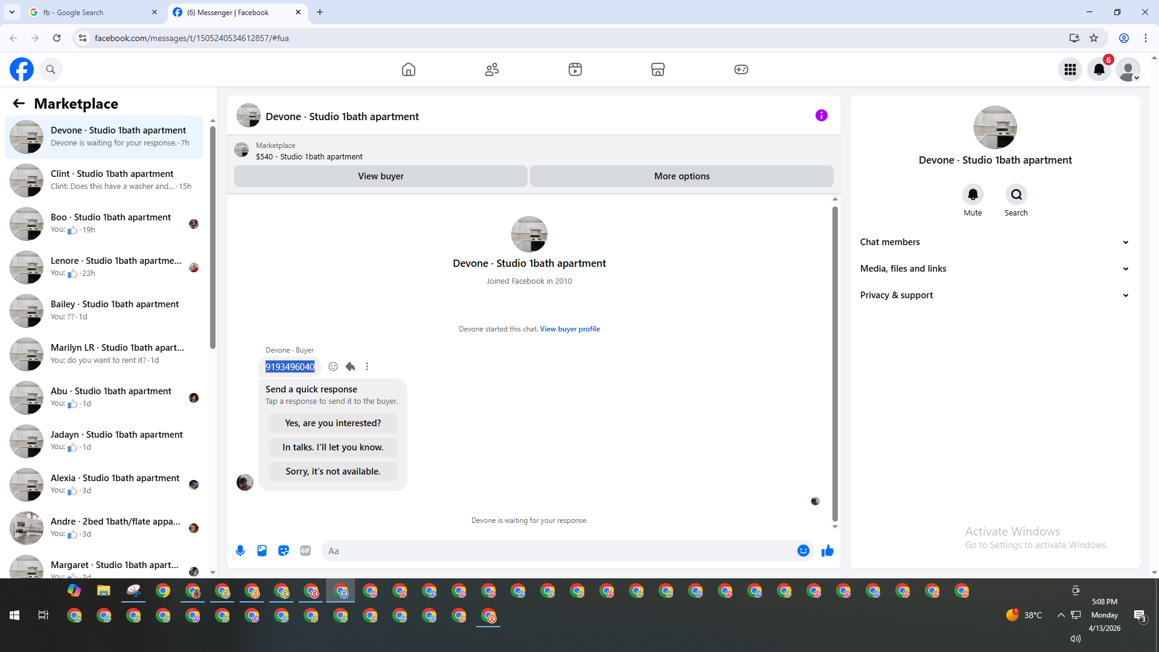Screen dimensions: 1159x652
Task: Open the Facebook logo home link
Action: 22,69
